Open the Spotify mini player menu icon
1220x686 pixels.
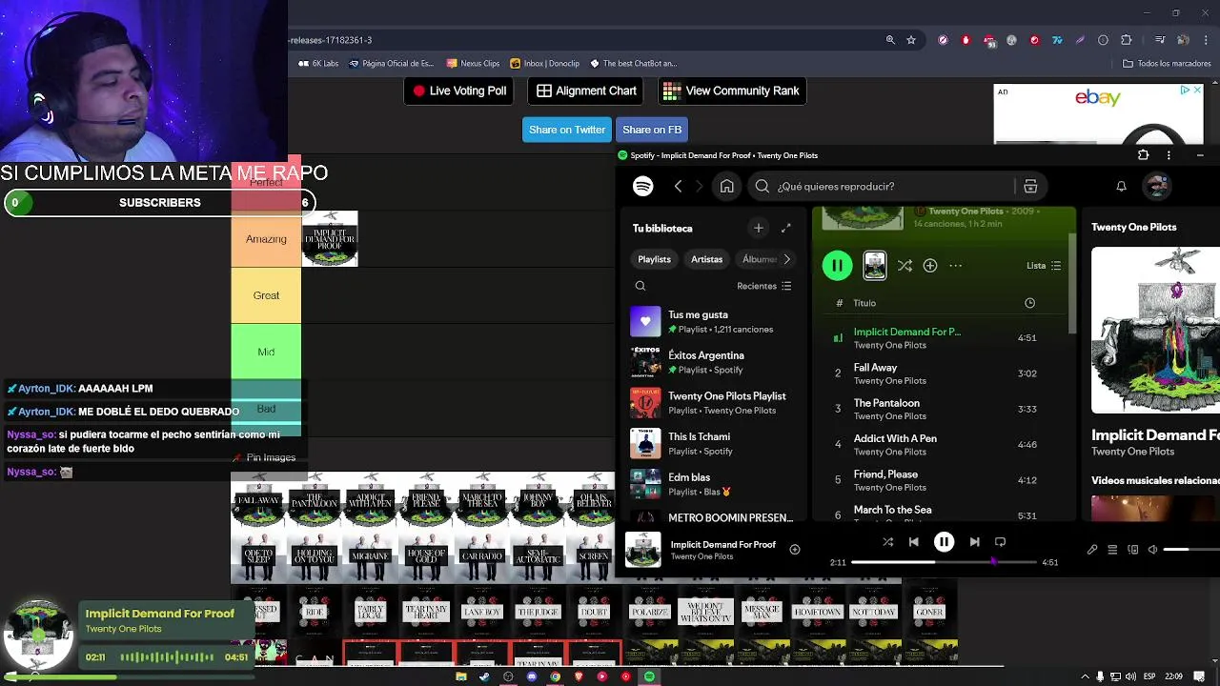point(1169,154)
